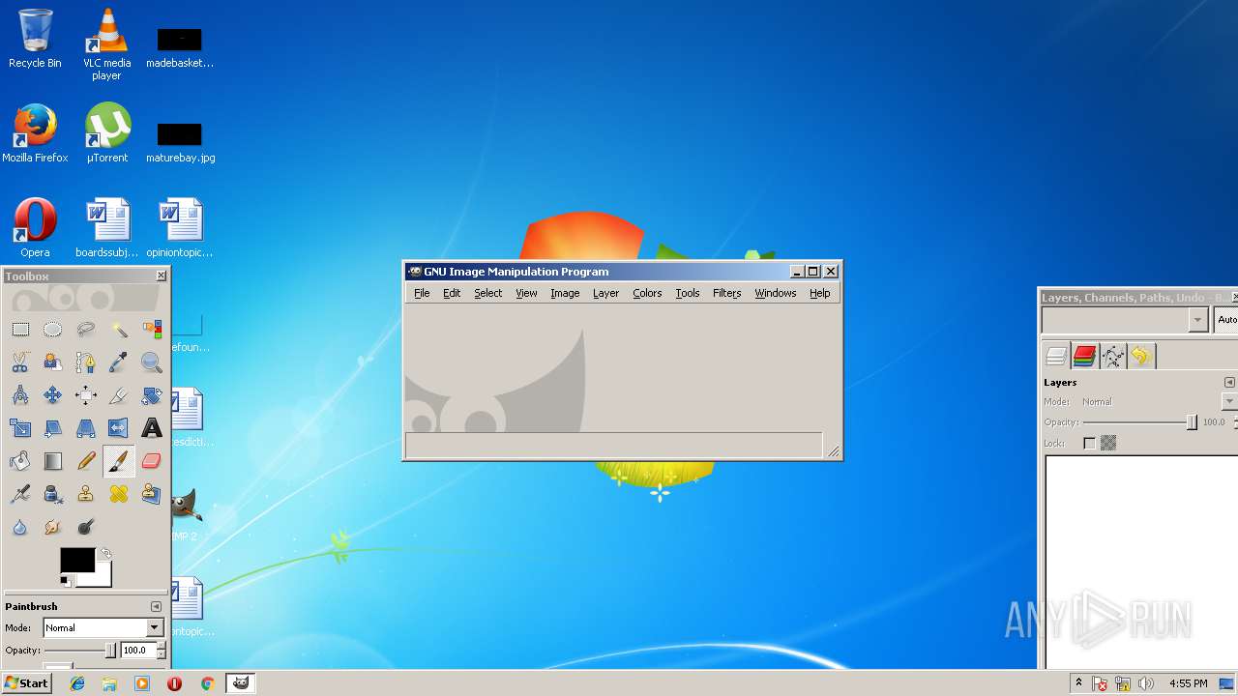Show hidden system tray icons
The height and width of the screenshot is (696, 1238).
[1078, 683]
